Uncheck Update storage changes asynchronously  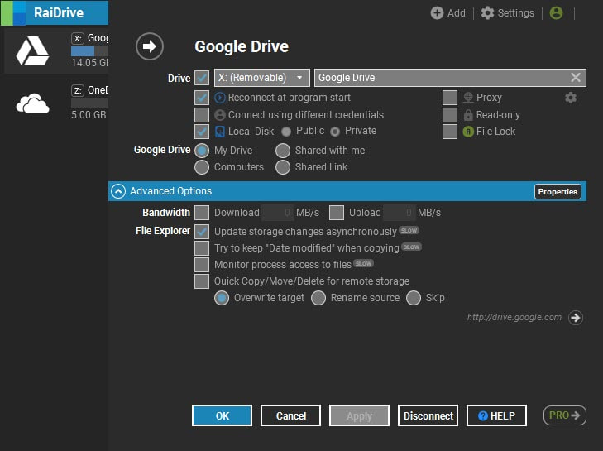pos(202,232)
